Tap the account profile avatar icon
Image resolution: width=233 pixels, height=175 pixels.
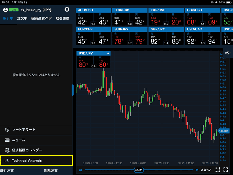5,10
